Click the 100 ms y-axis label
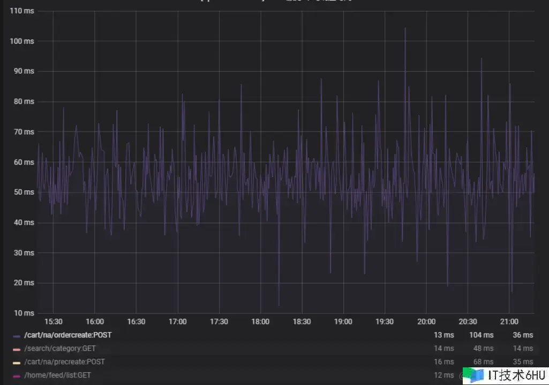The width and height of the screenshot is (549, 385). click(22, 41)
